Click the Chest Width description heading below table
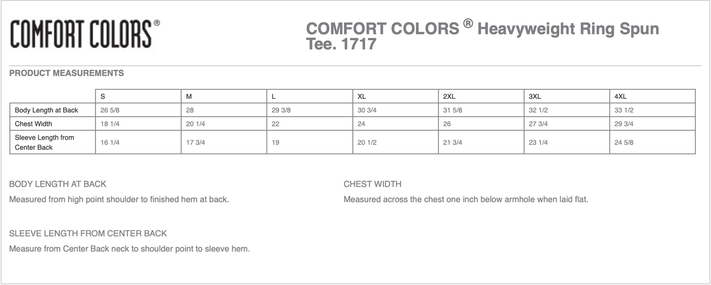Screen dimensions: 711x285 pos(372,184)
